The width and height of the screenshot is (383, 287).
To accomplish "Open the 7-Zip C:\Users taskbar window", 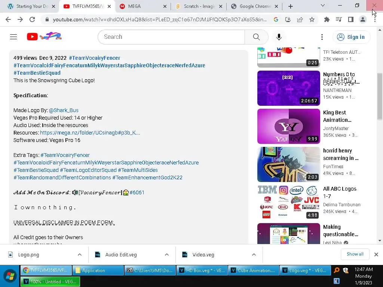I will [x=150, y=271].
